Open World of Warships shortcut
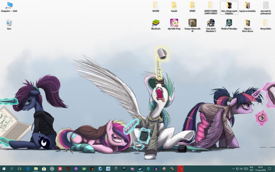The width and height of the screenshot is (275, 172). coord(229,23)
